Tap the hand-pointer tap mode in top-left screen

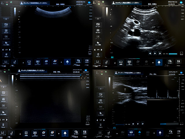click(6, 43)
